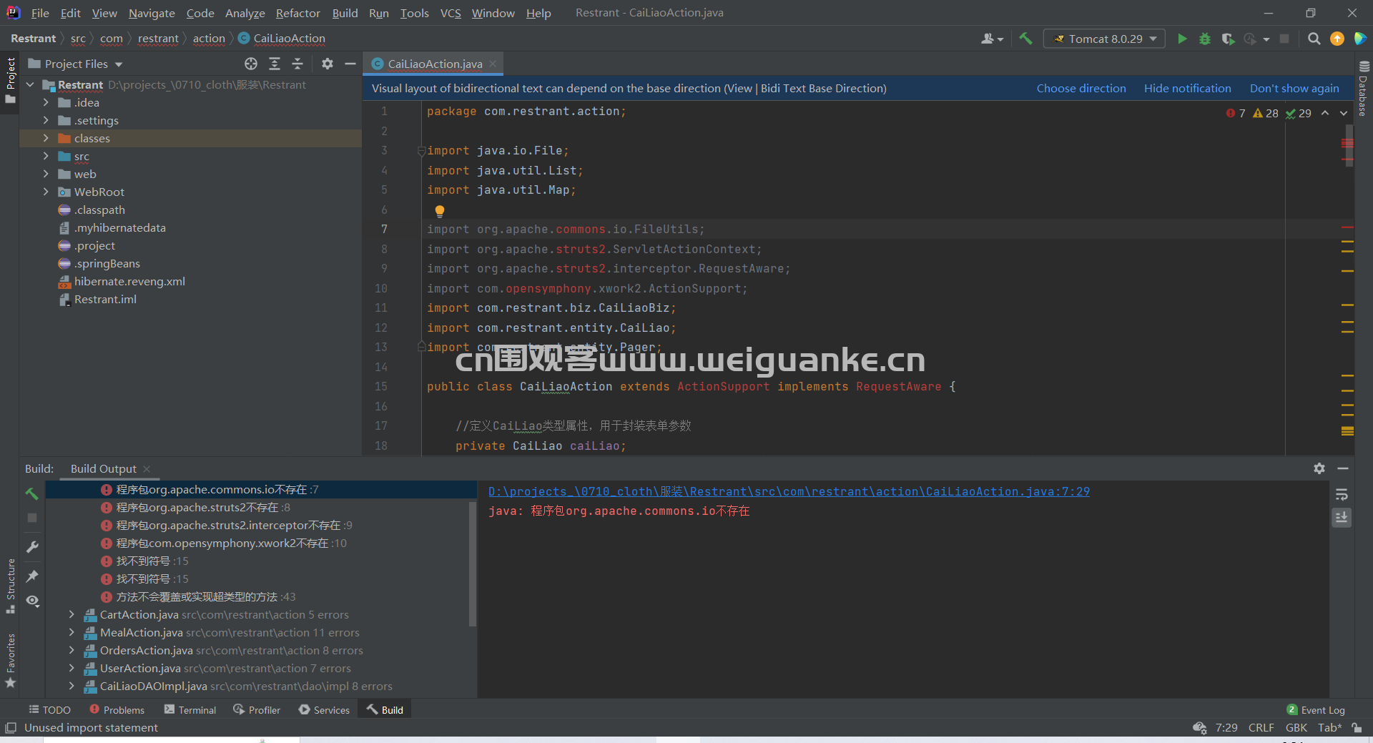Open the Event Log button

click(1316, 709)
